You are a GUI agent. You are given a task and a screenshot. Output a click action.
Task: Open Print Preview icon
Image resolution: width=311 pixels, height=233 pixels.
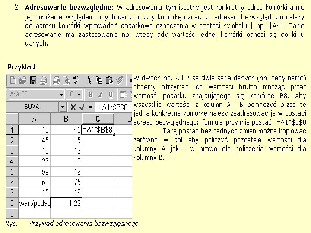66,80
